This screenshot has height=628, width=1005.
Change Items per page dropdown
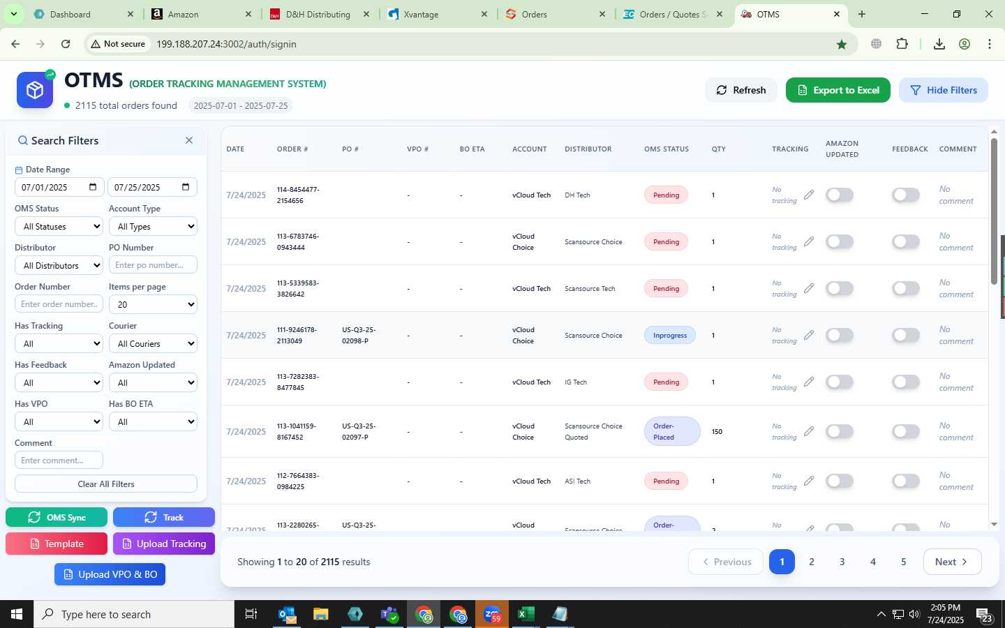pos(153,304)
